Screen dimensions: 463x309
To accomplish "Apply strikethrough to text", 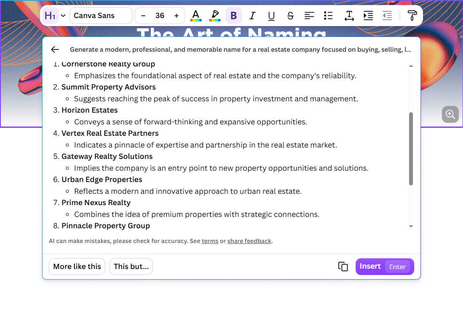I will (x=290, y=16).
